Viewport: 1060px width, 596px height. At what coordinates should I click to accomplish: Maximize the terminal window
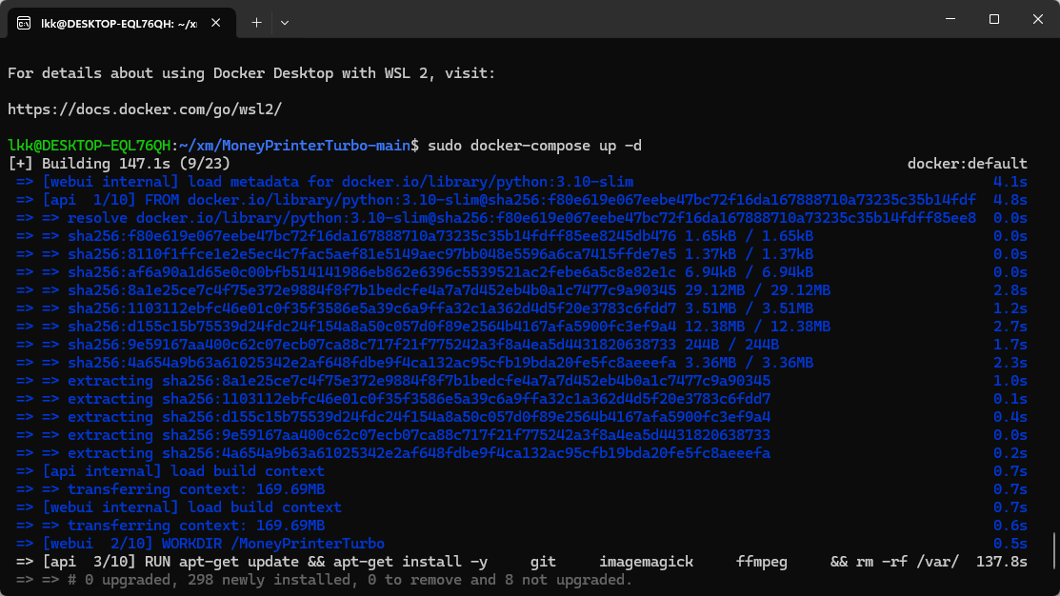993,19
